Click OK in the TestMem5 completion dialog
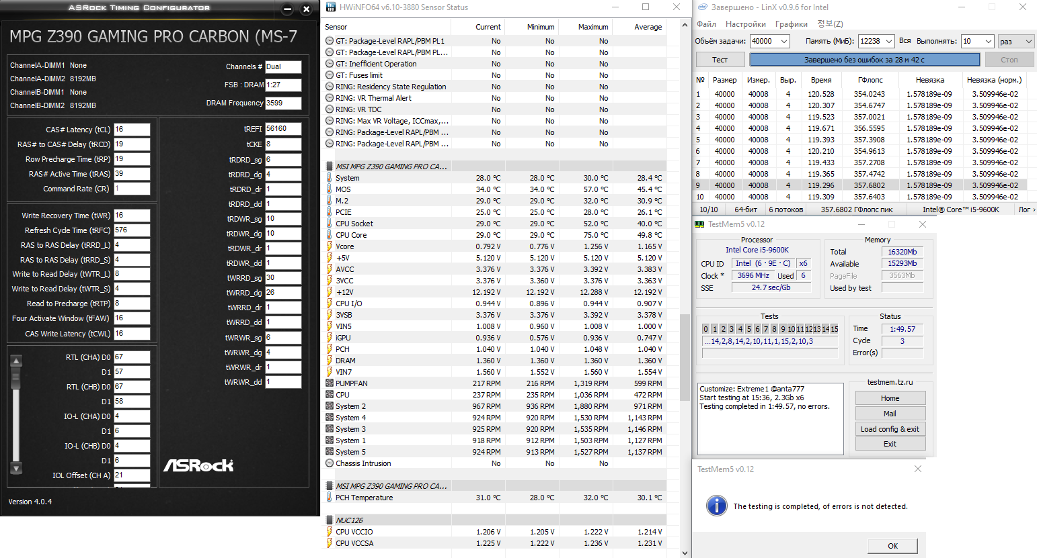The image size is (1037, 558). coord(893,546)
